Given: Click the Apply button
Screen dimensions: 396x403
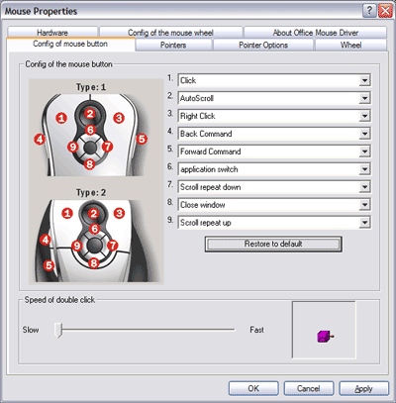Looking at the screenshot, I should pyautogui.click(x=364, y=388).
